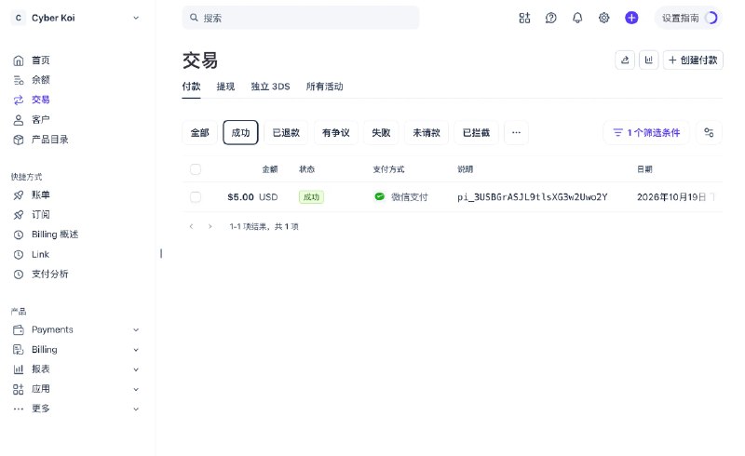Filter by 成功 status
745x456 pixels.
tap(240, 132)
